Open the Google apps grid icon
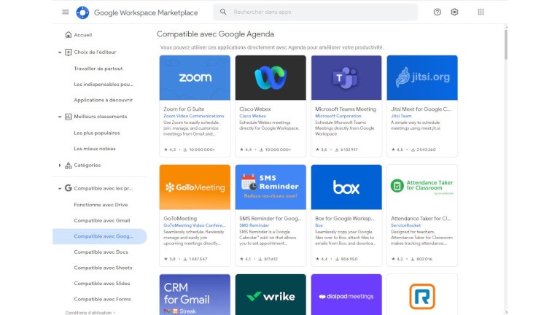 tap(481, 12)
